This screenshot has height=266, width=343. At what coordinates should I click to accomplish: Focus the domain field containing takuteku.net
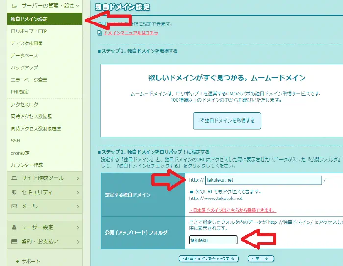coord(264,180)
